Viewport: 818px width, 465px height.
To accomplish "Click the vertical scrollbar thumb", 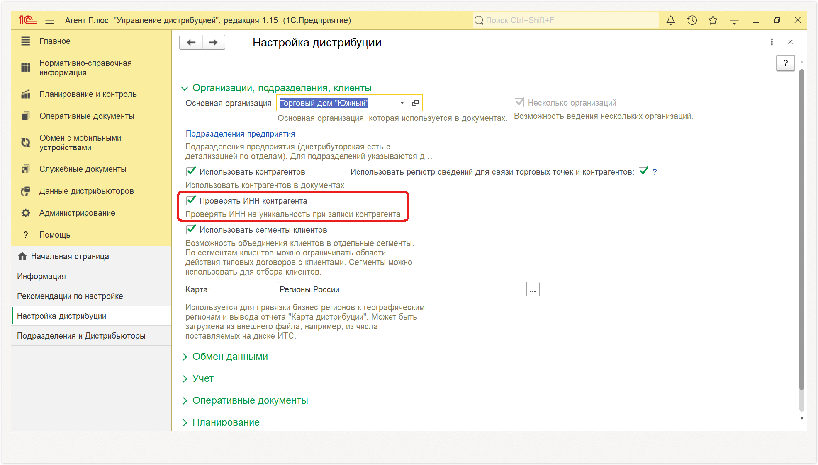I will pyautogui.click(x=801, y=230).
